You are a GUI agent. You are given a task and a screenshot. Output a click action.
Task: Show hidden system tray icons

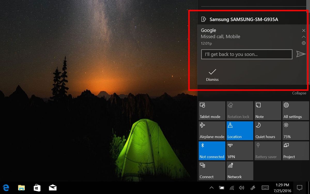pyautogui.click(x=211, y=188)
